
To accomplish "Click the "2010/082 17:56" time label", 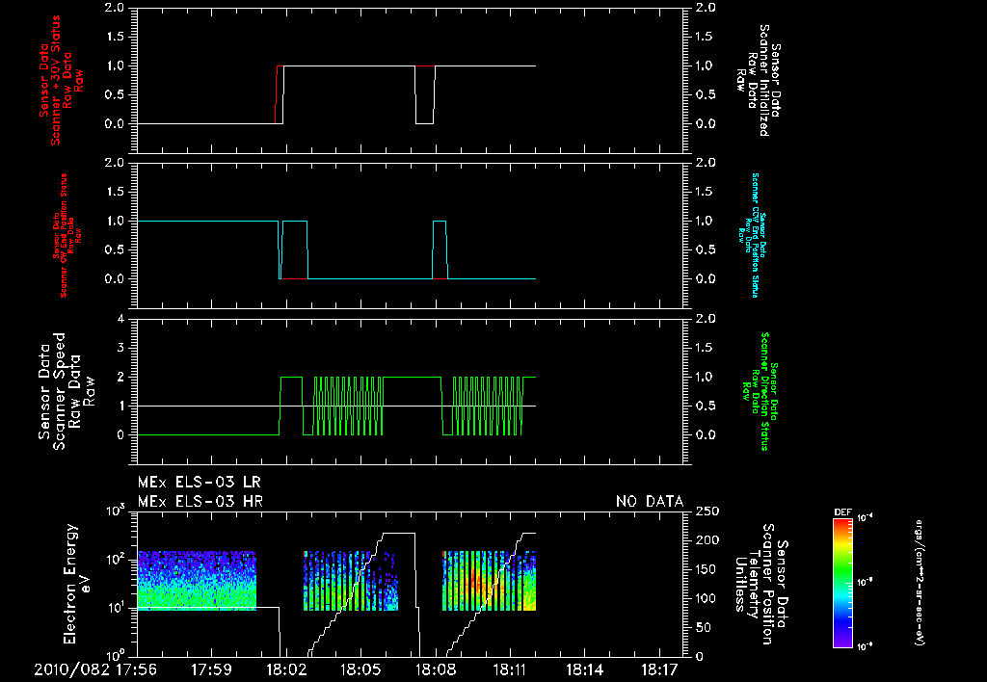I will click(94, 669).
